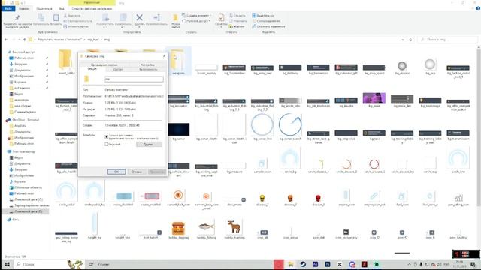Switch to the View ribbon tab

click(x=62, y=9)
